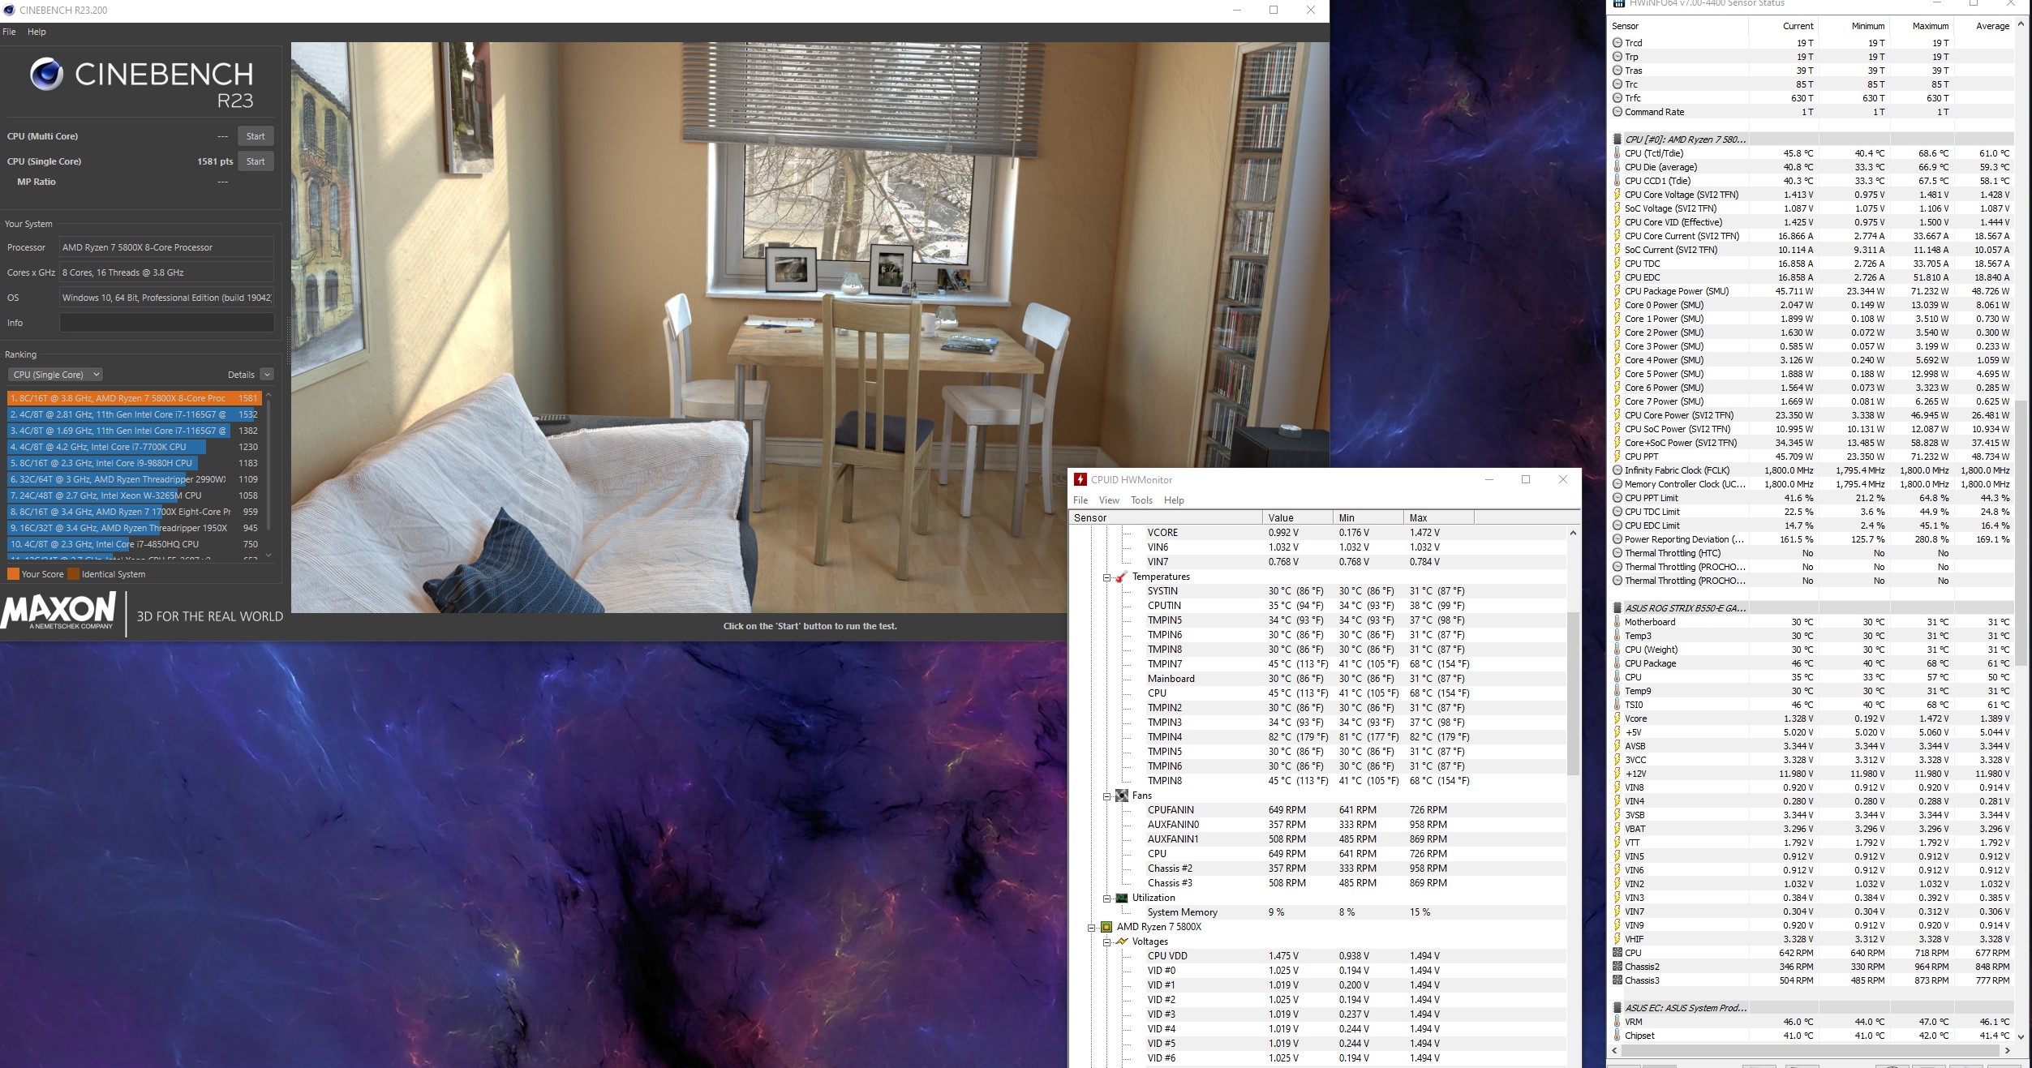The image size is (2032, 1068).
Task: Click the Cinebench R23 logo sphere
Action: [46, 75]
